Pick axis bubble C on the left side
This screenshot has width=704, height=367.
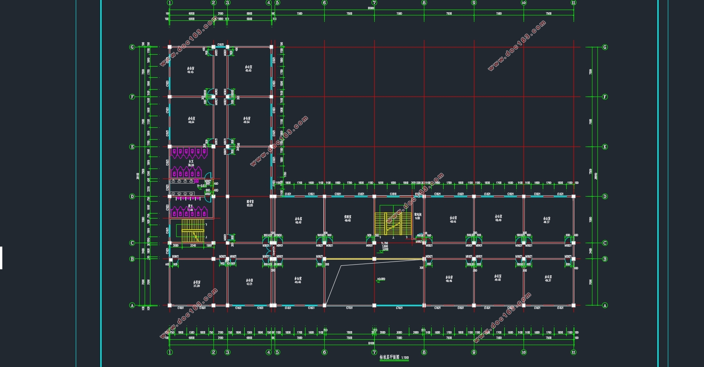pyautogui.click(x=132, y=243)
